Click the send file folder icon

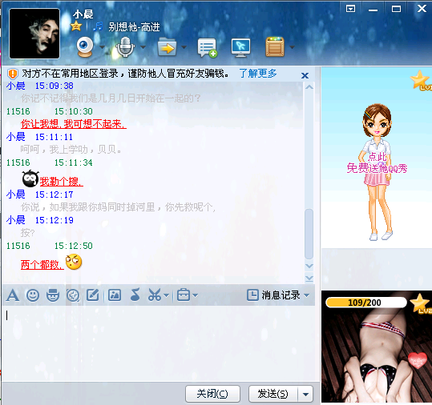(x=167, y=47)
